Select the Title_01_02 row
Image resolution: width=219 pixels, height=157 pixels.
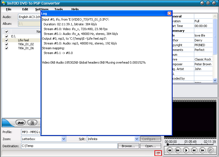pos(26,44)
